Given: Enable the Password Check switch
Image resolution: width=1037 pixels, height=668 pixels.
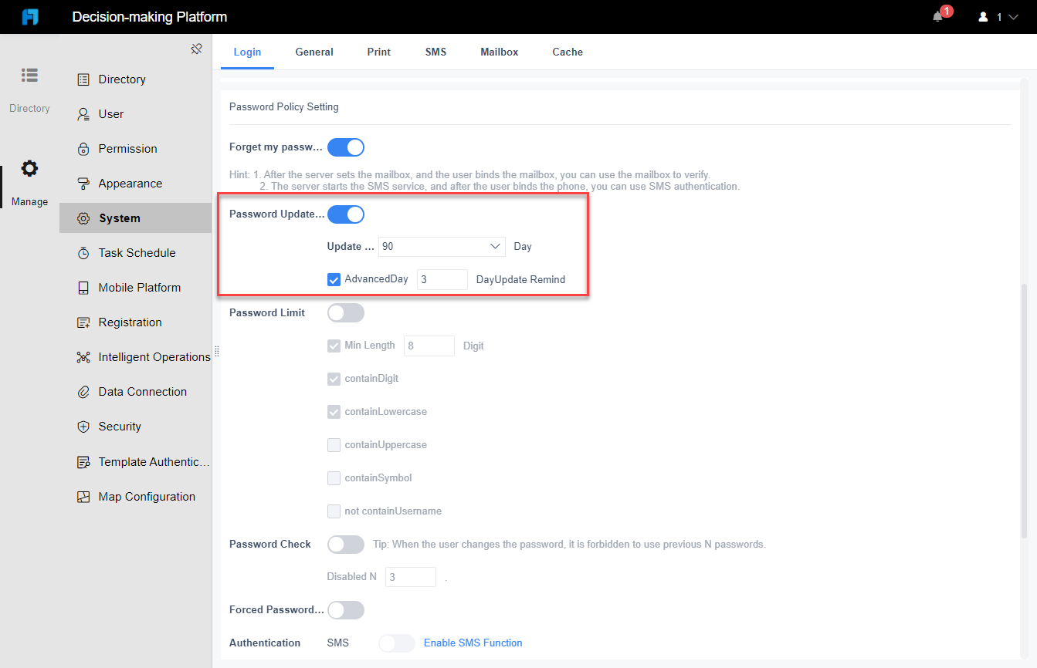Looking at the screenshot, I should click(x=346, y=544).
